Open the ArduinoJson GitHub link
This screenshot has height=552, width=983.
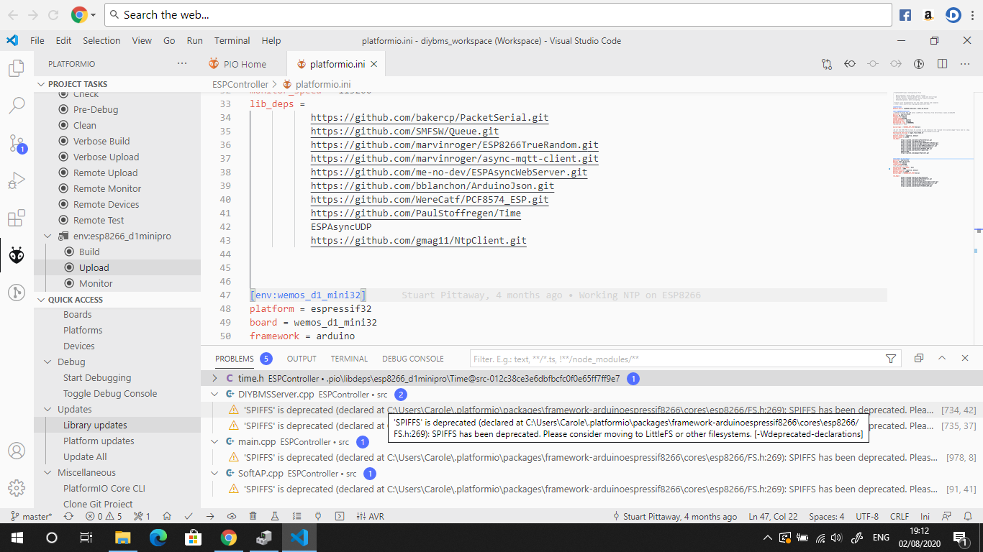(432, 186)
